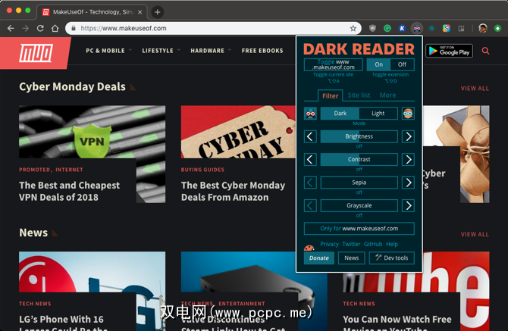Click the Sepia slider bar
508x331 pixels.
click(x=359, y=183)
